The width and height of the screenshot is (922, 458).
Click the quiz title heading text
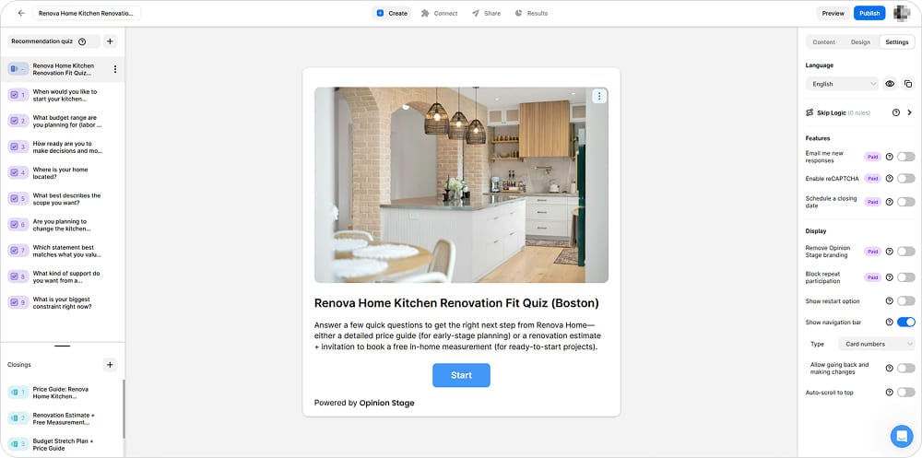[456, 303]
